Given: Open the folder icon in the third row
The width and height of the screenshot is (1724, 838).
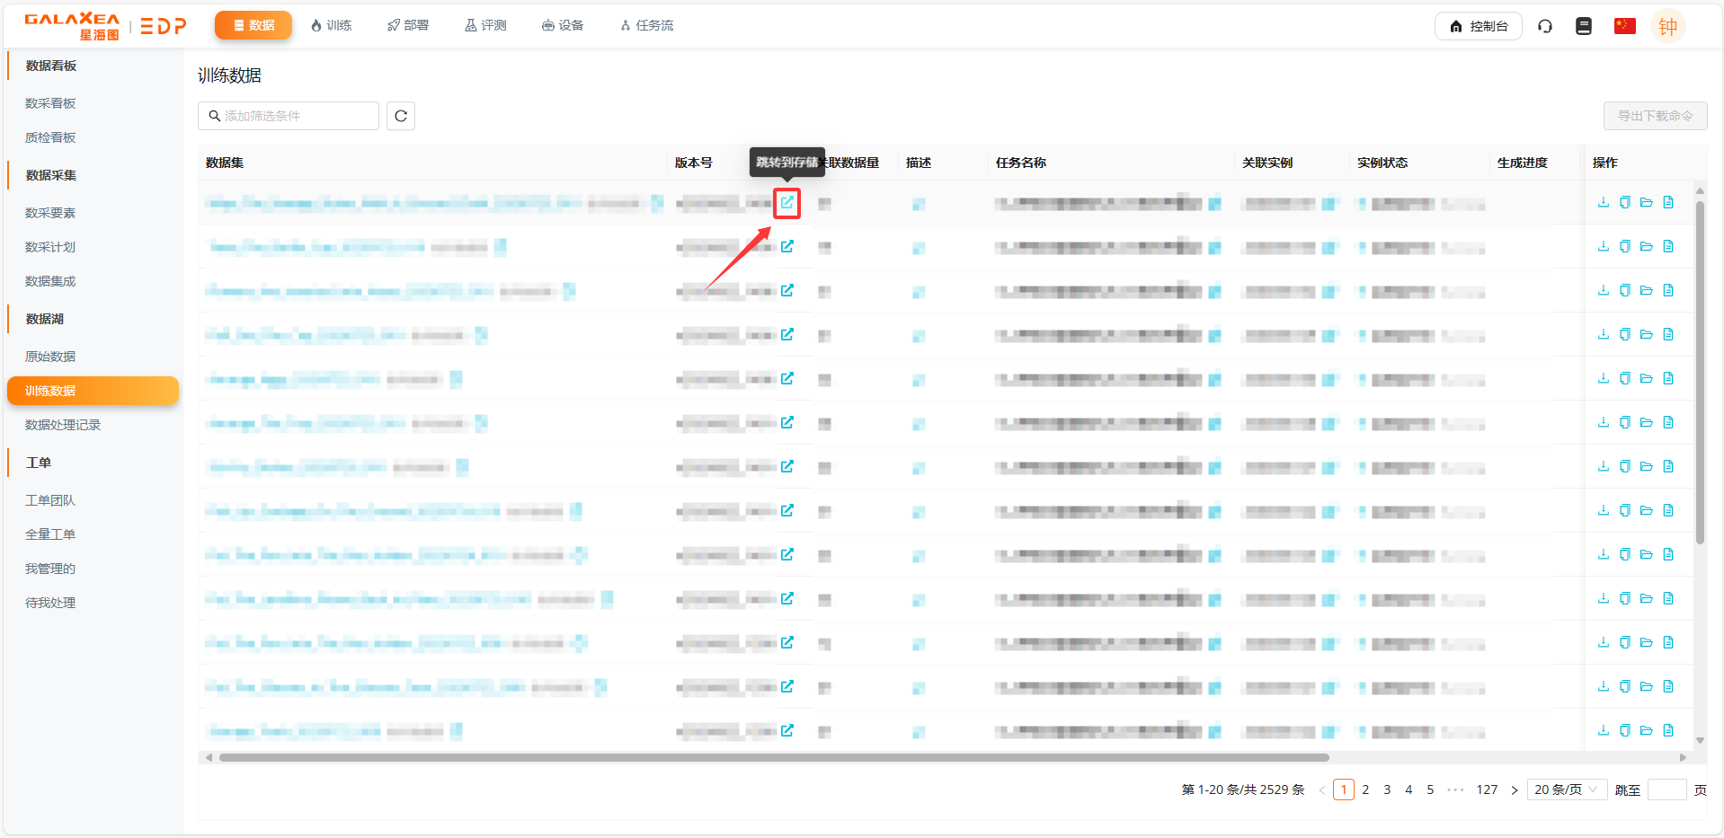Looking at the screenshot, I should tap(1646, 290).
